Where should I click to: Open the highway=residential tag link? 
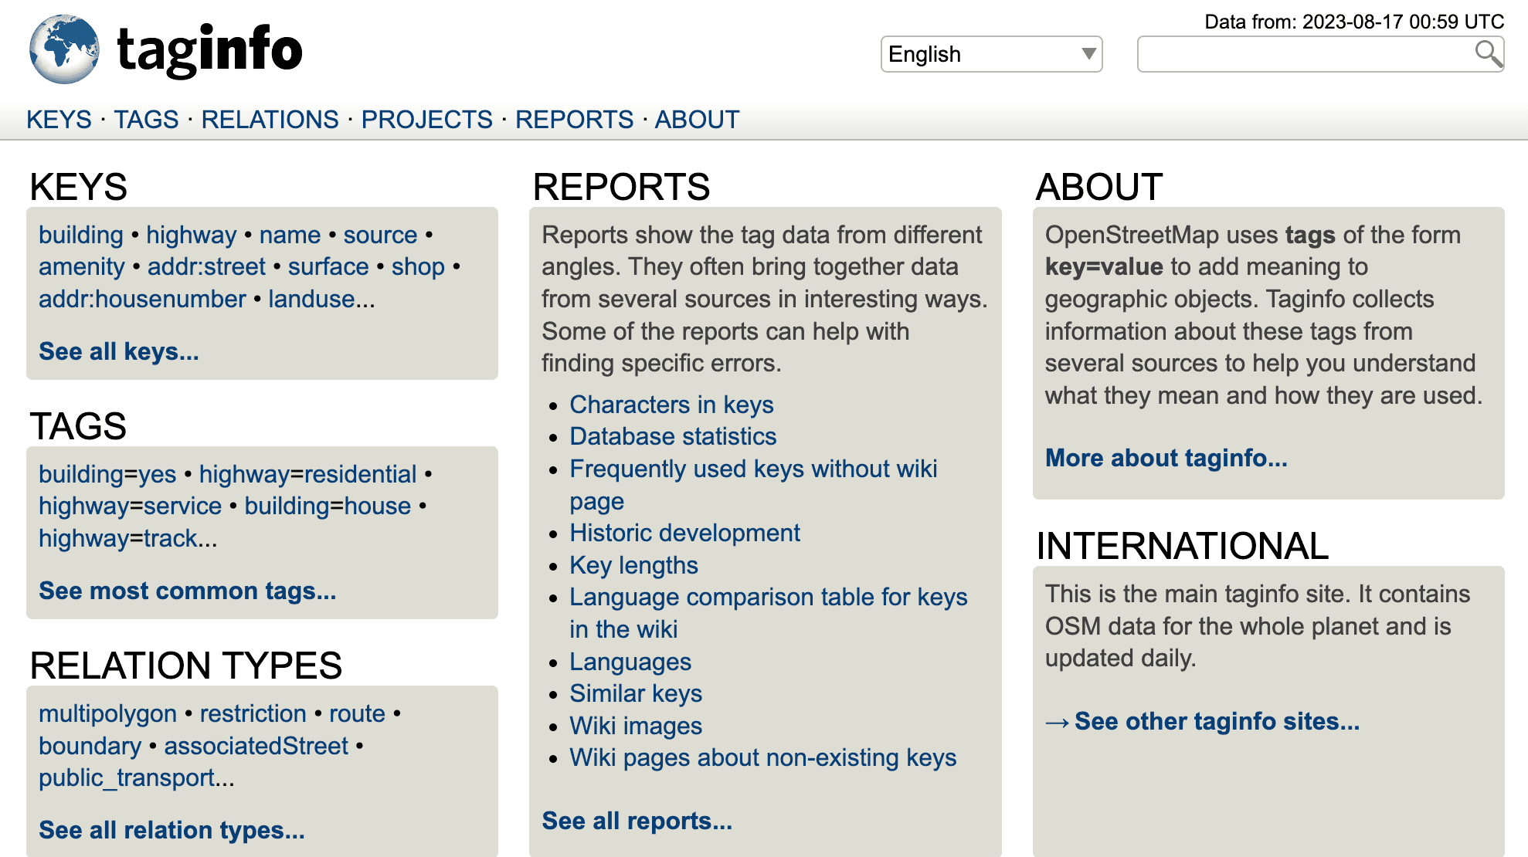307,474
